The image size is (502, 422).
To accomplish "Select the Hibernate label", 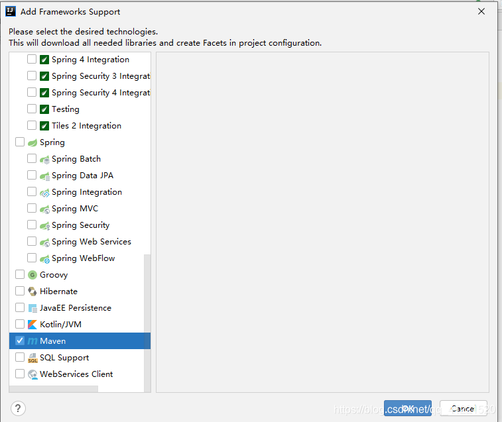I will coord(58,291).
